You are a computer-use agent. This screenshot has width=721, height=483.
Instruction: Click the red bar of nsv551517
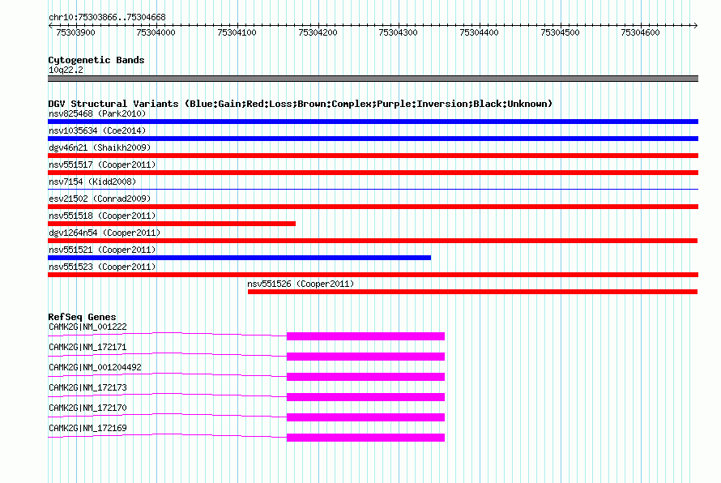[373, 173]
